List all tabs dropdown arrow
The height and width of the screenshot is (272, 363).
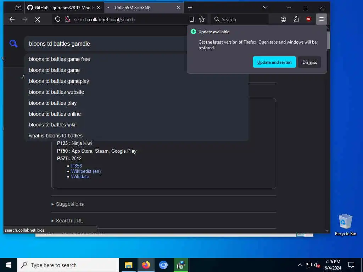pos(265,7)
